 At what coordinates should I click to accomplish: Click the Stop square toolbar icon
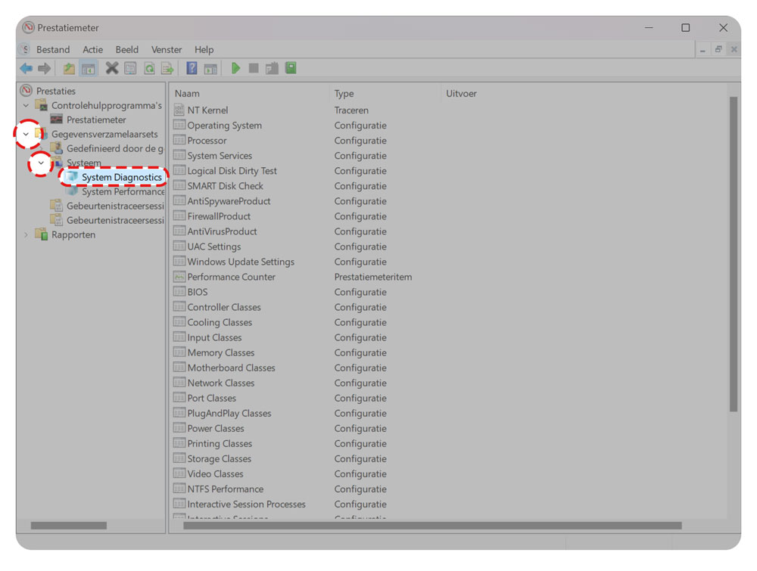pos(254,68)
